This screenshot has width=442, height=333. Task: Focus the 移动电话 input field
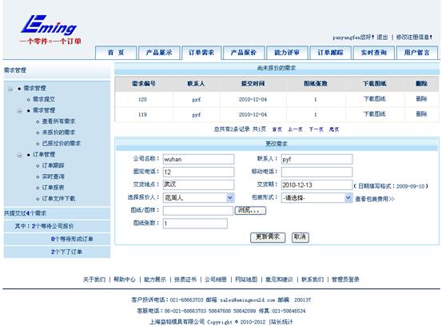[317, 172]
